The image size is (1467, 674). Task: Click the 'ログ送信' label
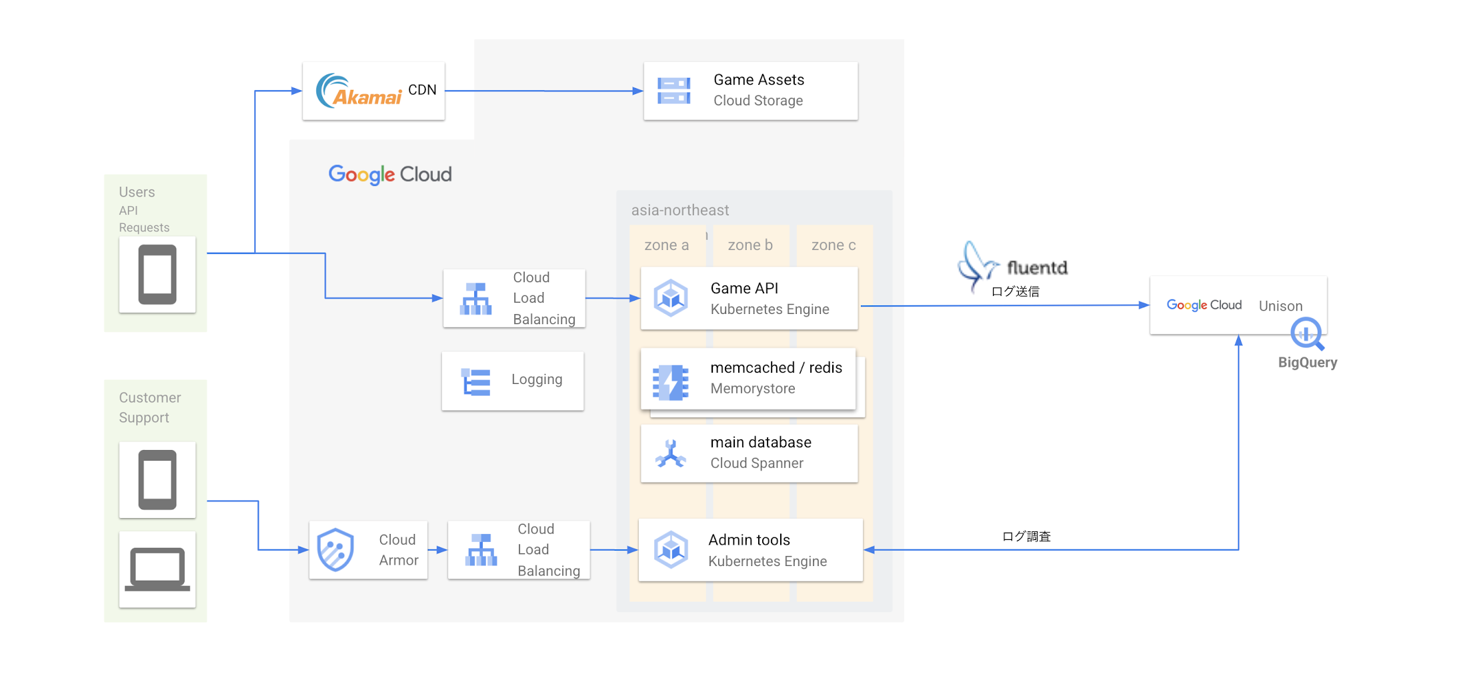pos(1015,291)
